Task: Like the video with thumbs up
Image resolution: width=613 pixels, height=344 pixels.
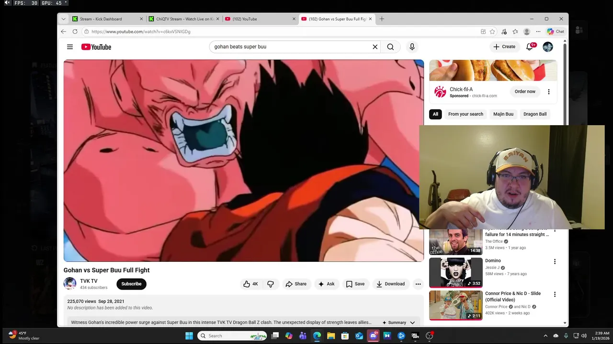Action: pos(251,284)
